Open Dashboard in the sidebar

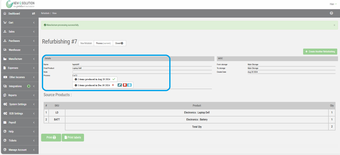coord(14,14)
